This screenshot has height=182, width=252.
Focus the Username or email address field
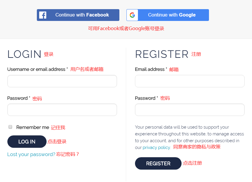pyautogui.click(x=62, y=81)
